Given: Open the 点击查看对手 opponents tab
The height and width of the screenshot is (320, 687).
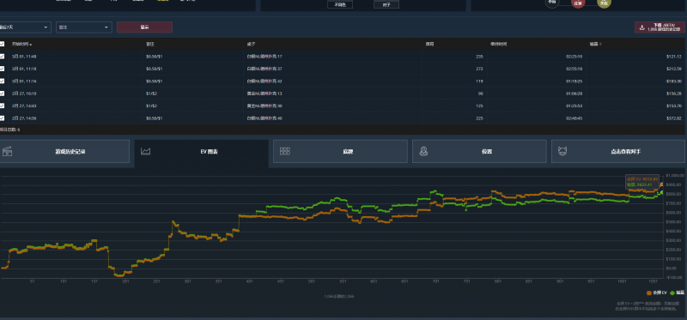Looking at the screenshot, I should click(x=618, y=152).
